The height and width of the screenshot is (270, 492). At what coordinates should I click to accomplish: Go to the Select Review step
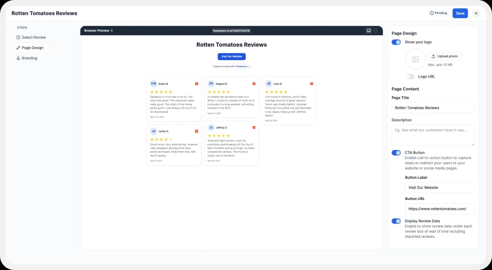[x=34, y=37]
